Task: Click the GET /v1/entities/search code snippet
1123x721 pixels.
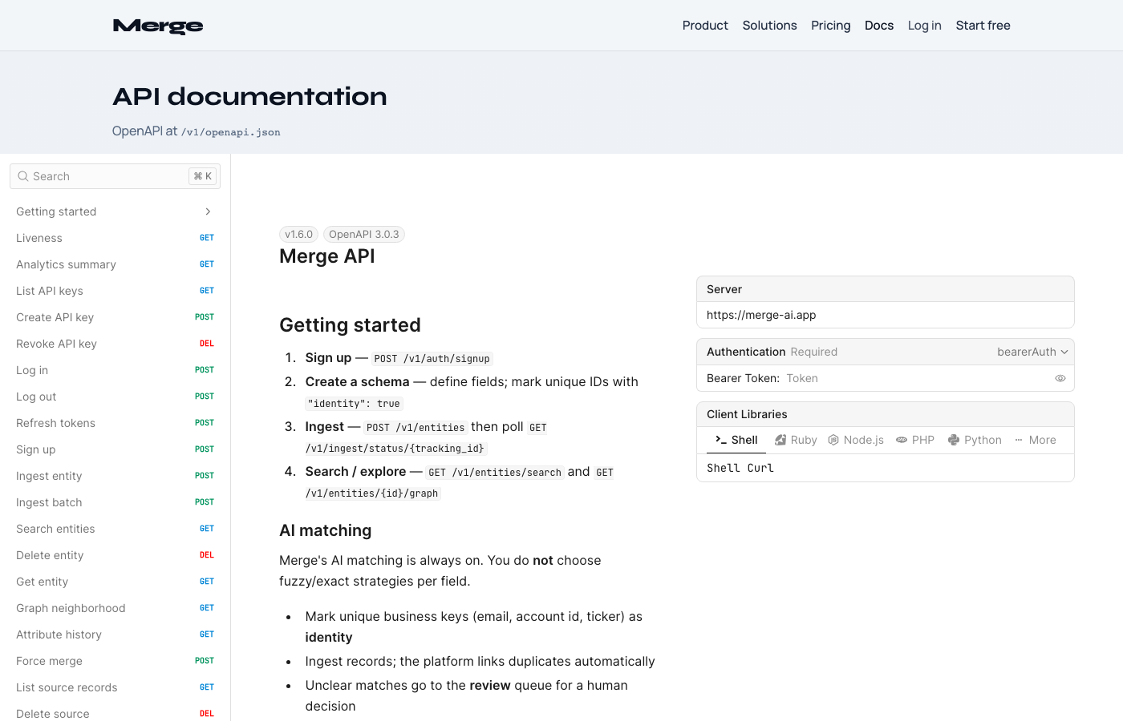Action: click(495, 473)
